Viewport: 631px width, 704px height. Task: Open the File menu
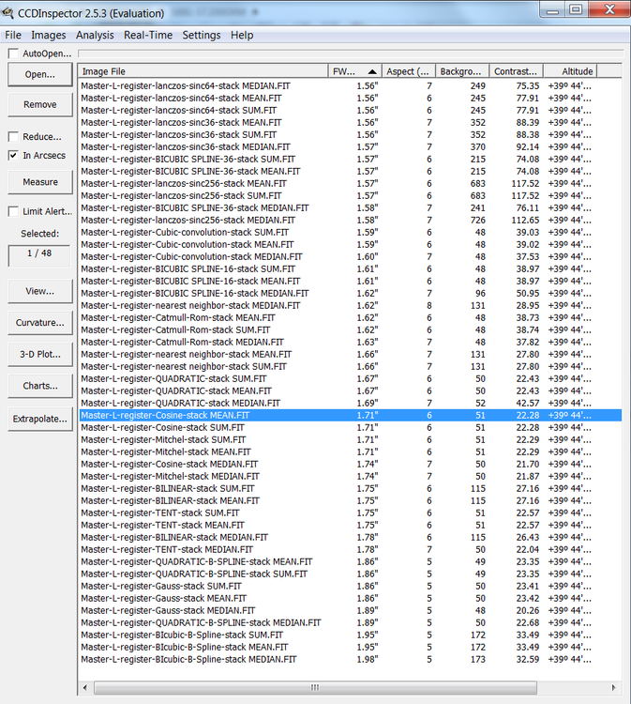(x=13, y=35)
